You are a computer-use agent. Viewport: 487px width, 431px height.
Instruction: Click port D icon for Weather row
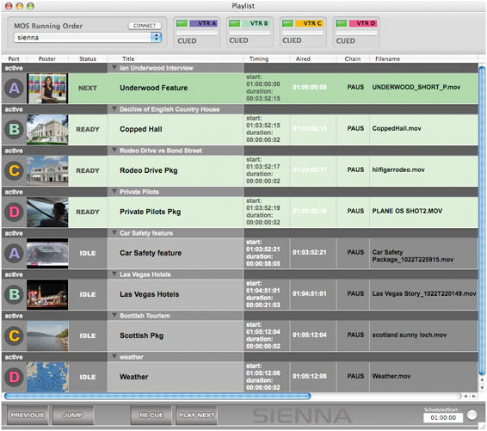[14, 377]
